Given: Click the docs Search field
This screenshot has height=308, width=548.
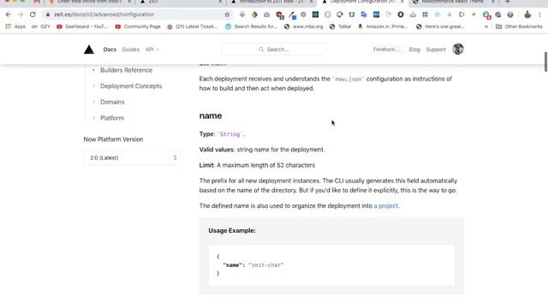Looking at the screenshot, I should pyautogui.click(x=274, y=50).
